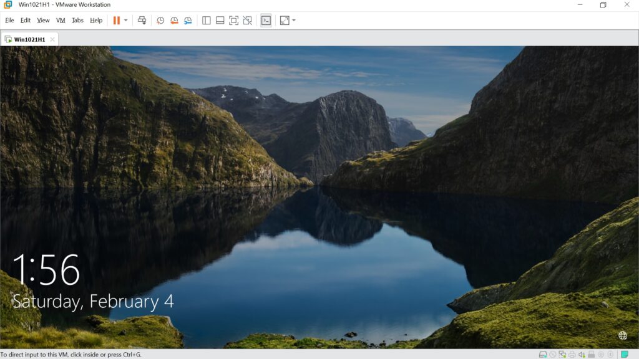Click the printer device status icon

tap(572, 354)
